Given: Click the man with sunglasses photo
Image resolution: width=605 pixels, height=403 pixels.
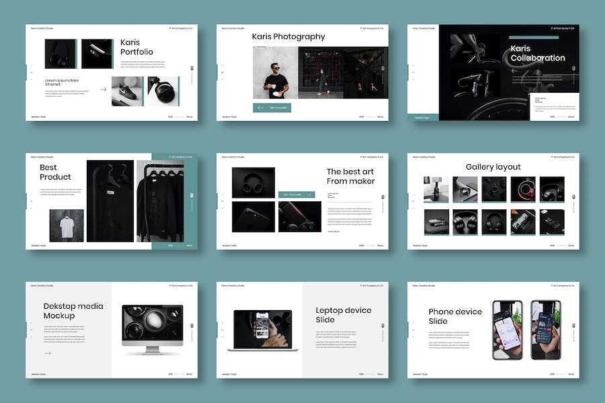Looking at the screenshot, I should (x=275, y=73).
